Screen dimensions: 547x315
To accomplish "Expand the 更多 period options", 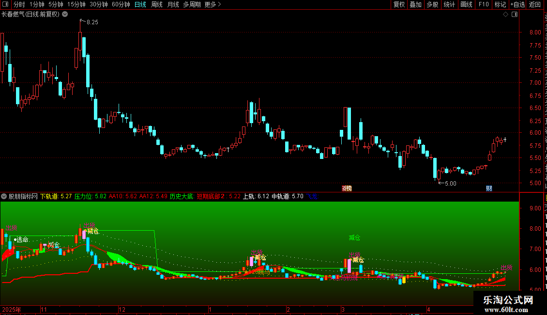I will (213, 4).
